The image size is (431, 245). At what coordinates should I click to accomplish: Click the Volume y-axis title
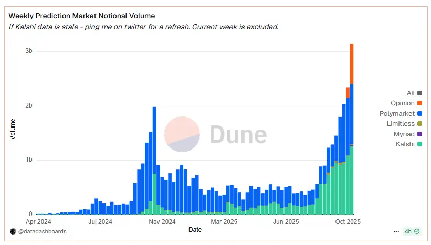point(13,129)
